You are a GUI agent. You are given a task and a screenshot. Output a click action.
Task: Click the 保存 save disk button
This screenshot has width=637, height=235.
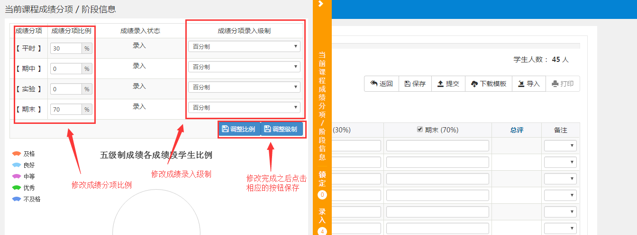point(415,84)
